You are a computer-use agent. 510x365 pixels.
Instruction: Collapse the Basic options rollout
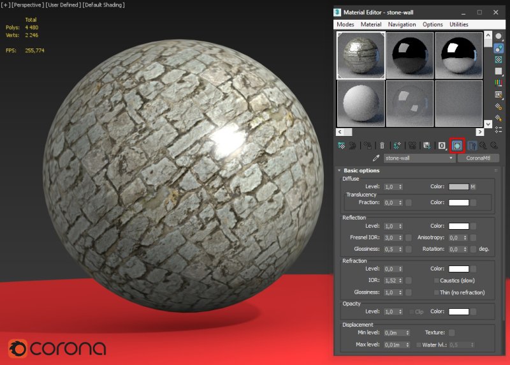(361, 170)
